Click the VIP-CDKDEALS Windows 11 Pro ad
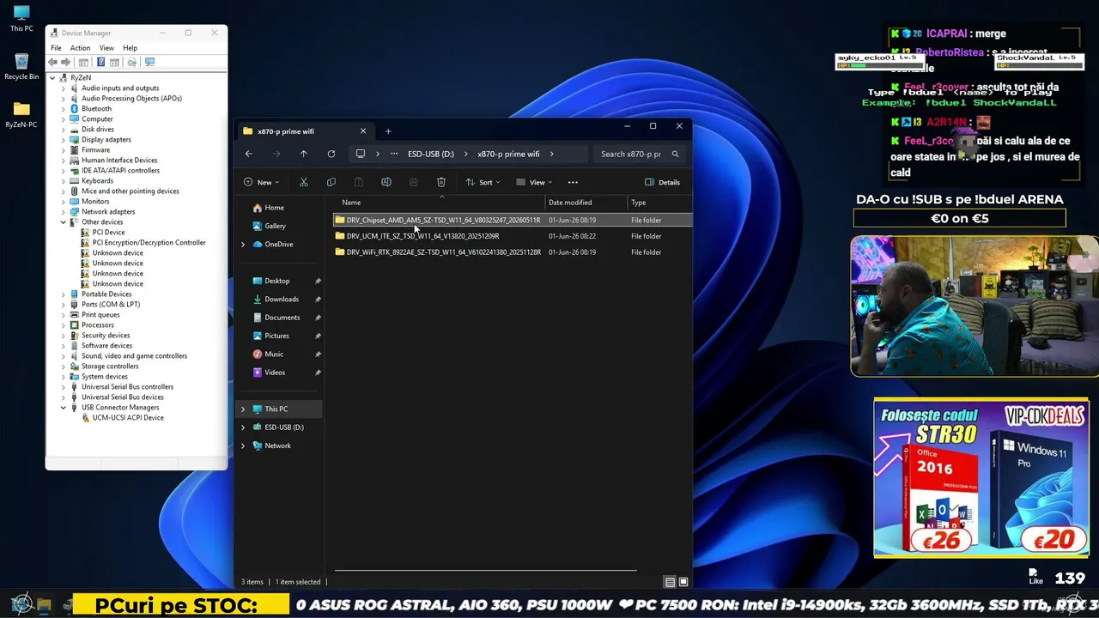 pos(981,477)
